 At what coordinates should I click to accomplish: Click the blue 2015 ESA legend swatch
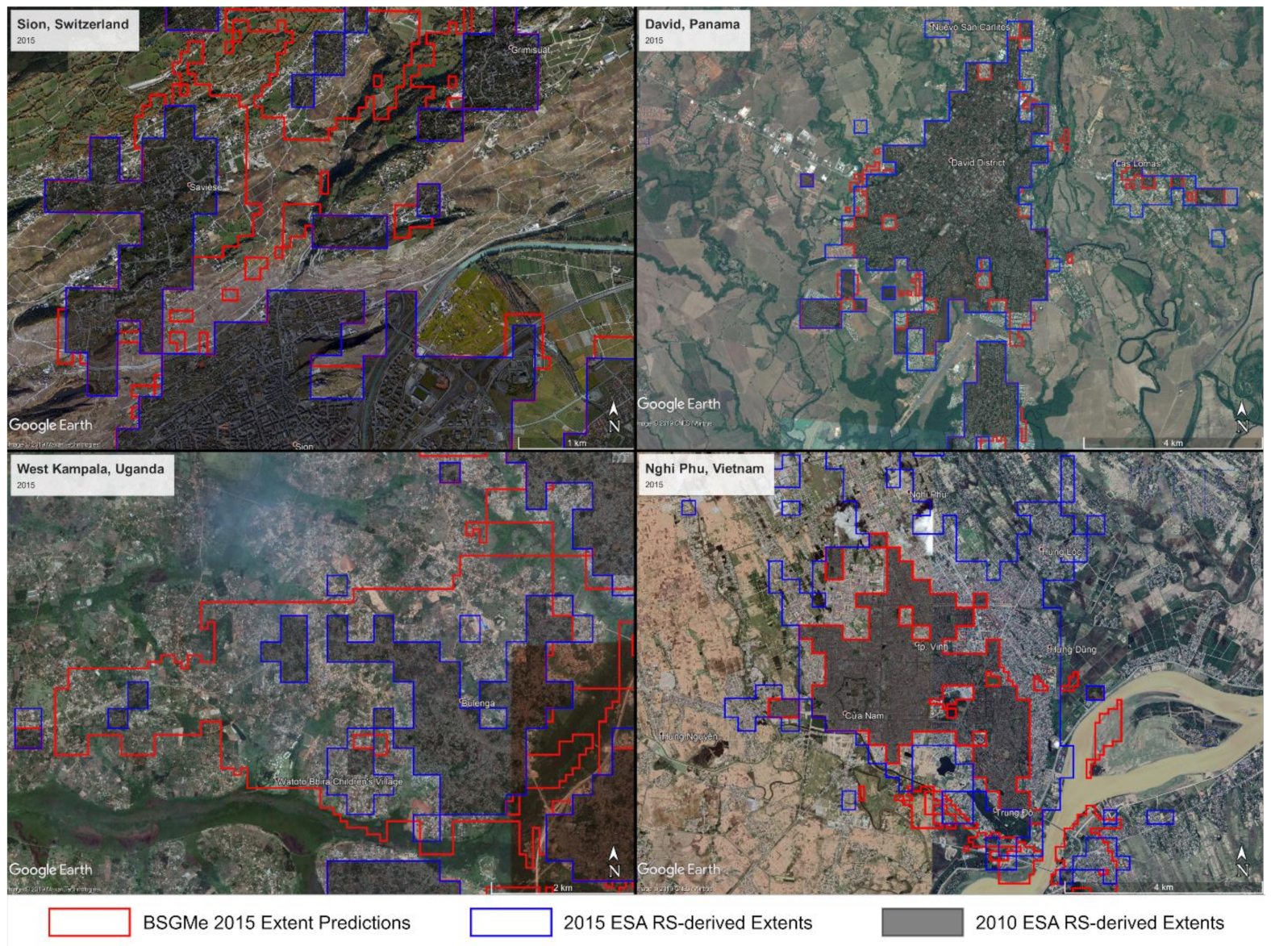click(510, 922)
